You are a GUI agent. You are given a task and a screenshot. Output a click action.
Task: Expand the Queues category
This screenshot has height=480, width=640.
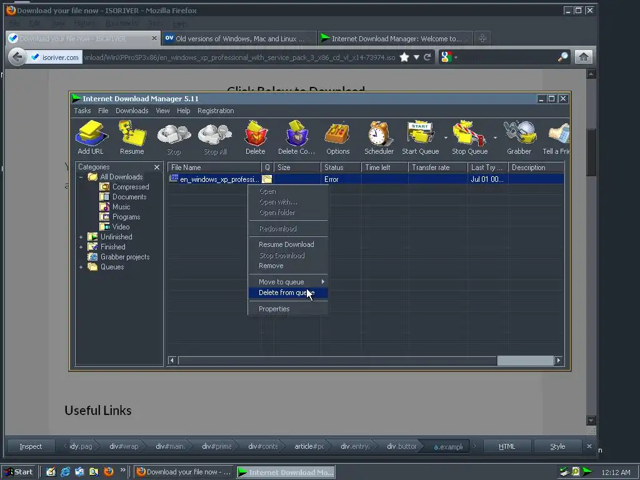click(81, 267)
